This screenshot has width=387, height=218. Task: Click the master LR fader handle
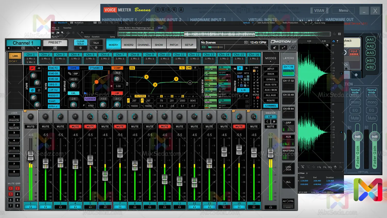[x=270, y=153]
